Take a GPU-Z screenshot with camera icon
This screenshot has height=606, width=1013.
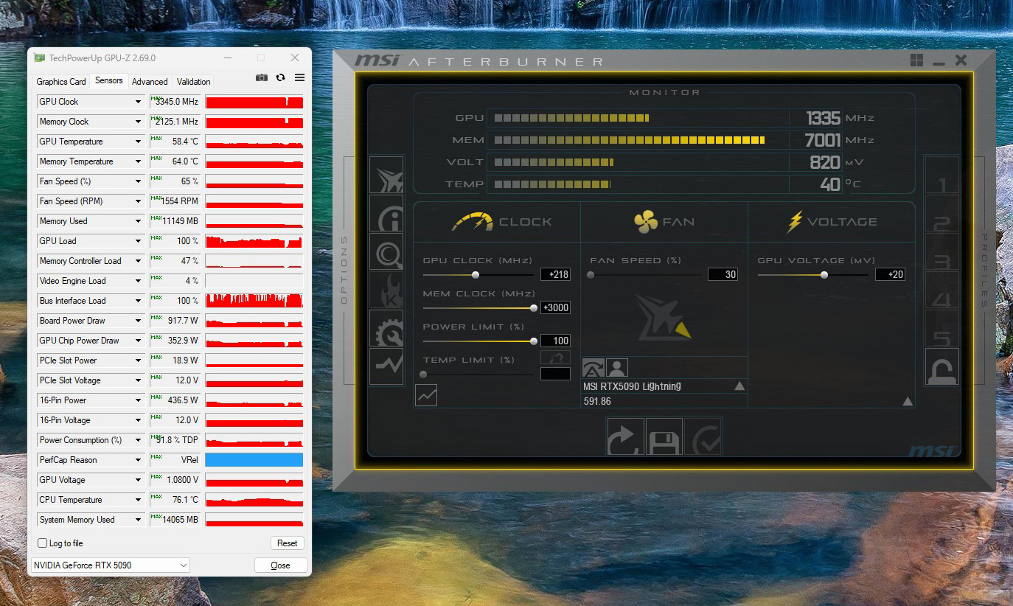pos(262,77)
